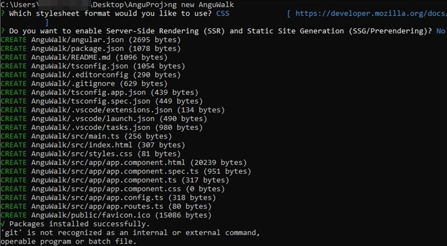Click the app.component.html output line
Screen dimensions: 447x246
(x=124, y=163)
